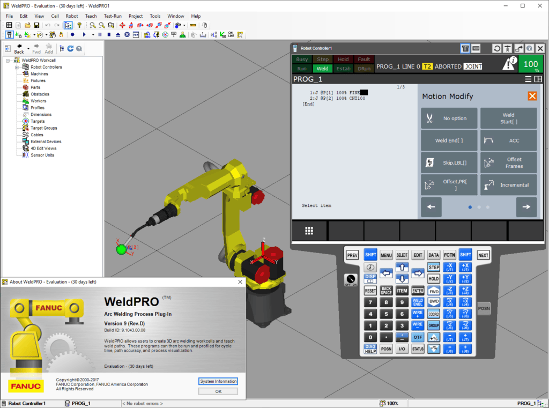Viewport: 549px width, 408px height.
Task: Click OK in the About WeldPRO dialog
Action: [218, 391]
